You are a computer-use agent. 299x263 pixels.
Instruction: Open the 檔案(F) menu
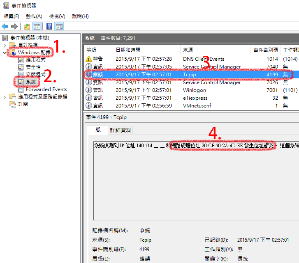pyautogui.click(x=12, y=16)
